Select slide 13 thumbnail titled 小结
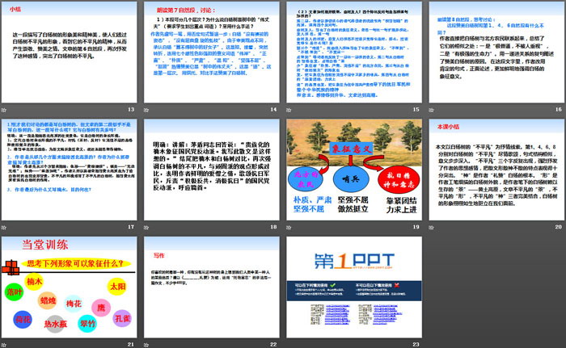 [69, 52]
